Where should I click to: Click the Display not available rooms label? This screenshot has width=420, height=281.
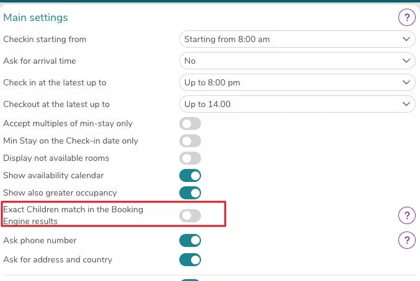(56, 158)
